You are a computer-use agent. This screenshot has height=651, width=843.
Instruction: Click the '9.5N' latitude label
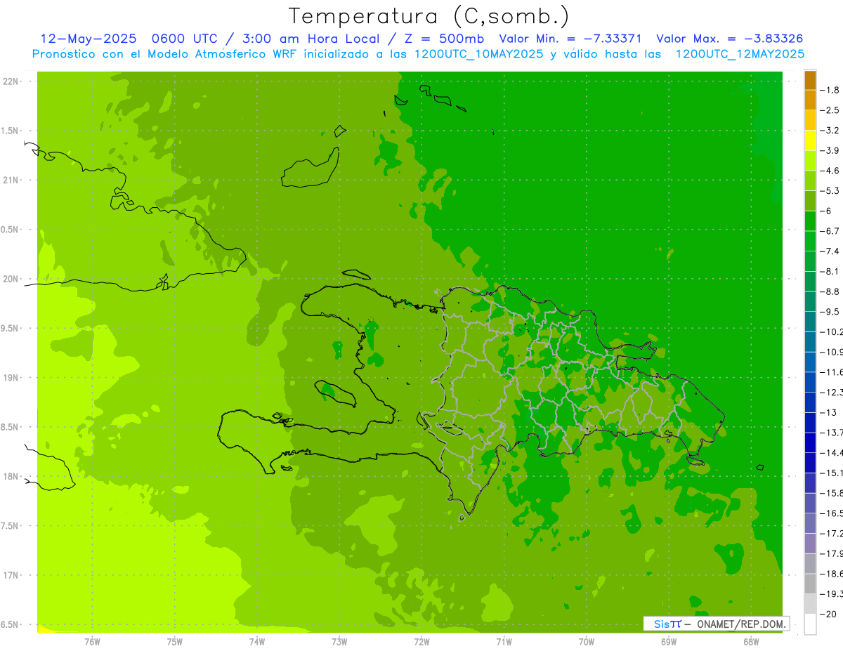[10, 328]
